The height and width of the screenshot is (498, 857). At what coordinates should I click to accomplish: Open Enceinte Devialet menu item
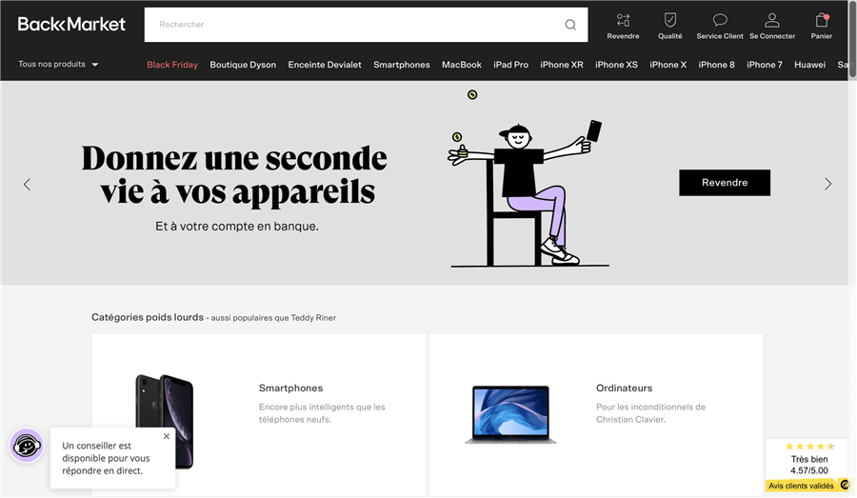point(325,65)
